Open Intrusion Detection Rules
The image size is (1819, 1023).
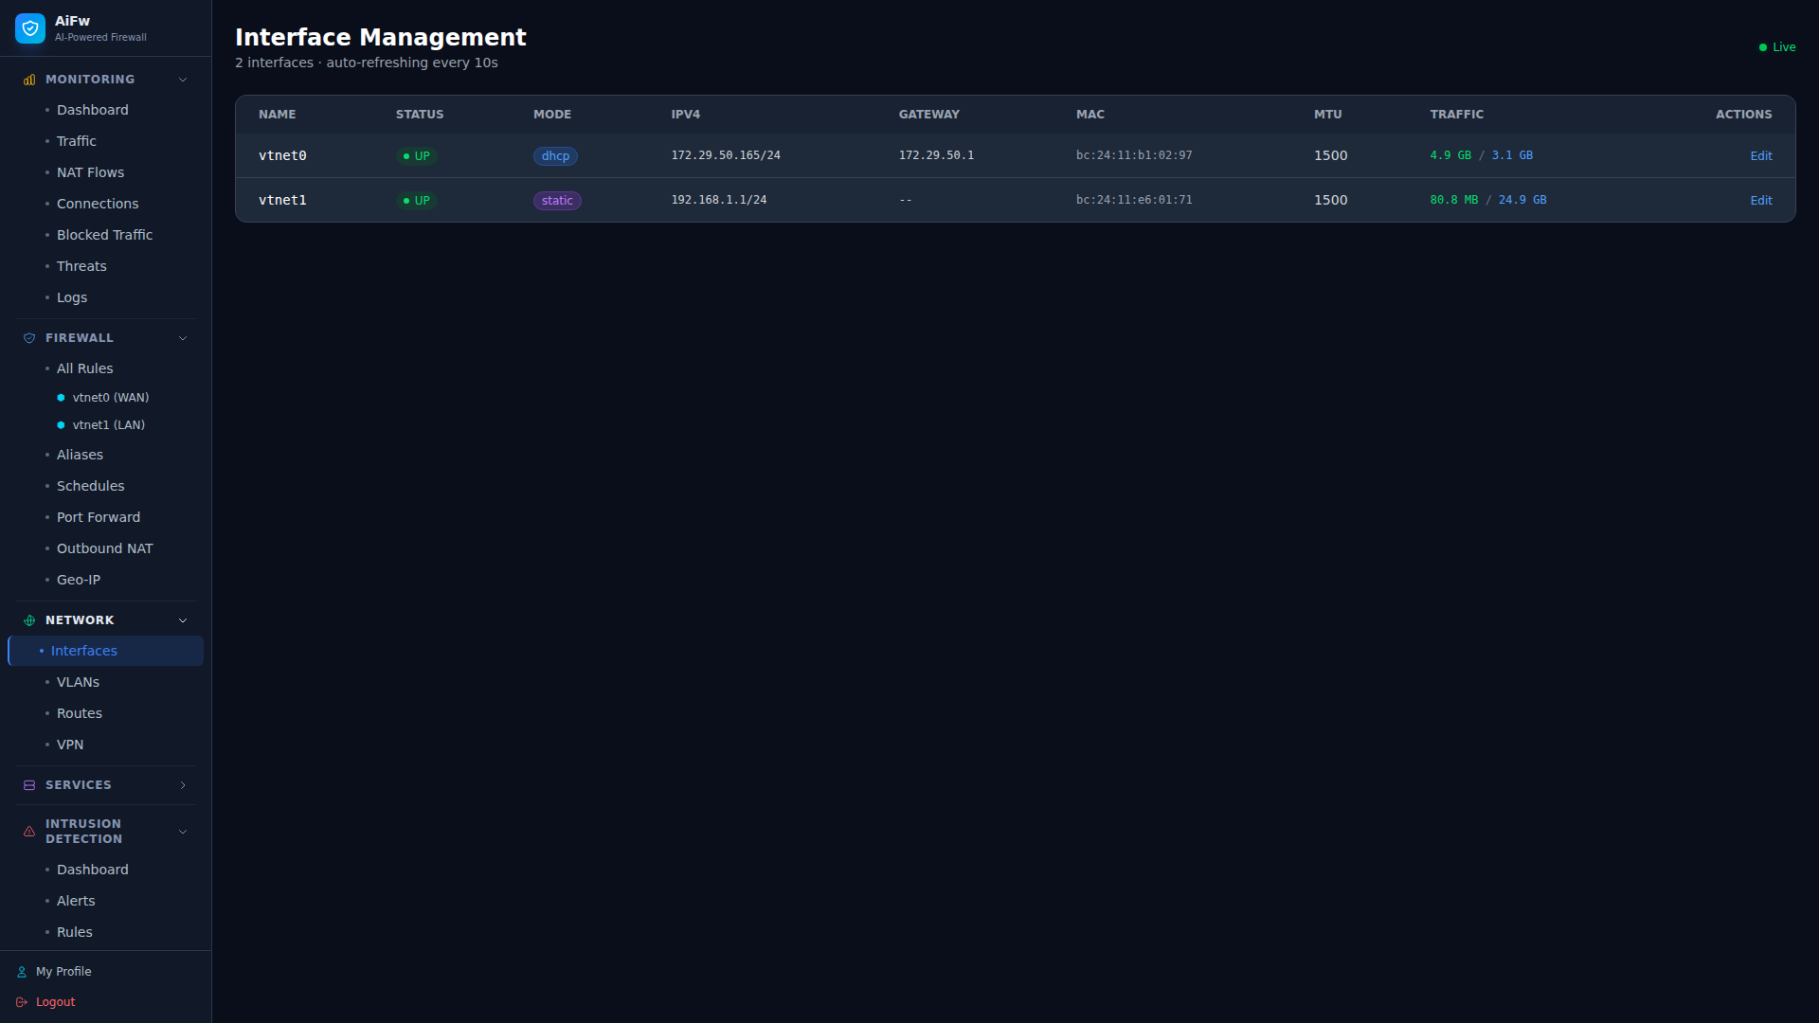coord(105,932)
